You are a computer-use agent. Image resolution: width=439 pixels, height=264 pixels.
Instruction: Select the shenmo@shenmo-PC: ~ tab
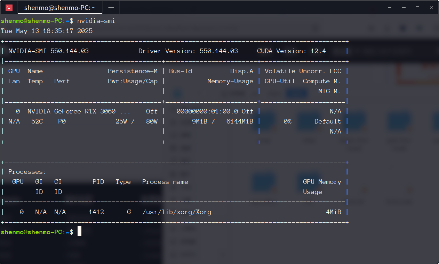pyautogui.click(x=60, y=7)
